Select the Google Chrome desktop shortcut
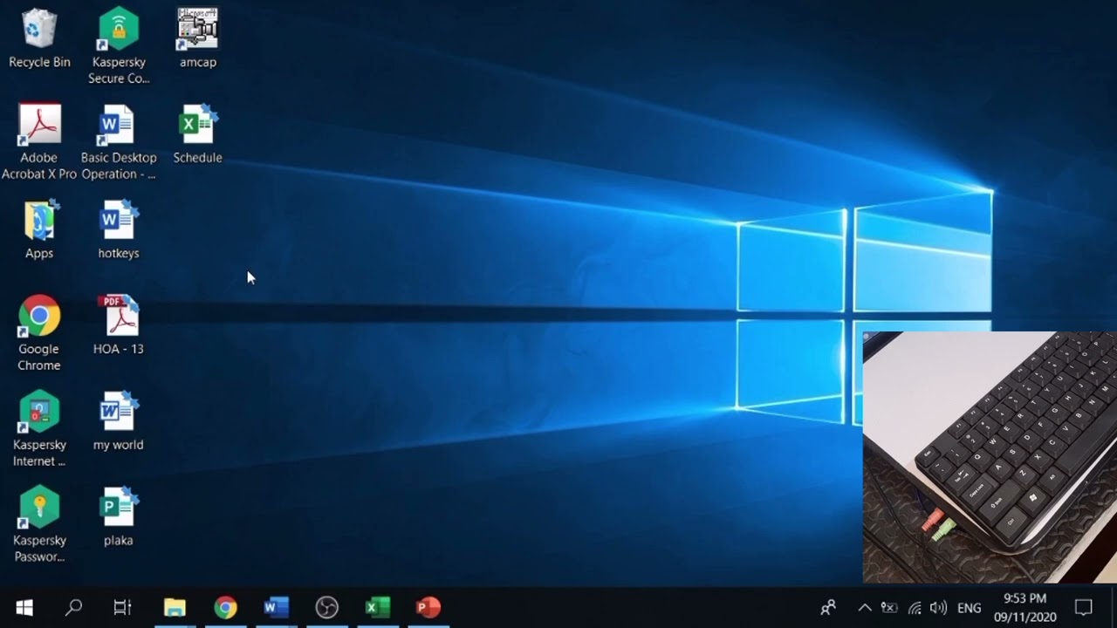The width and height of the screenshot is (1117, 628). pos(39,333)
